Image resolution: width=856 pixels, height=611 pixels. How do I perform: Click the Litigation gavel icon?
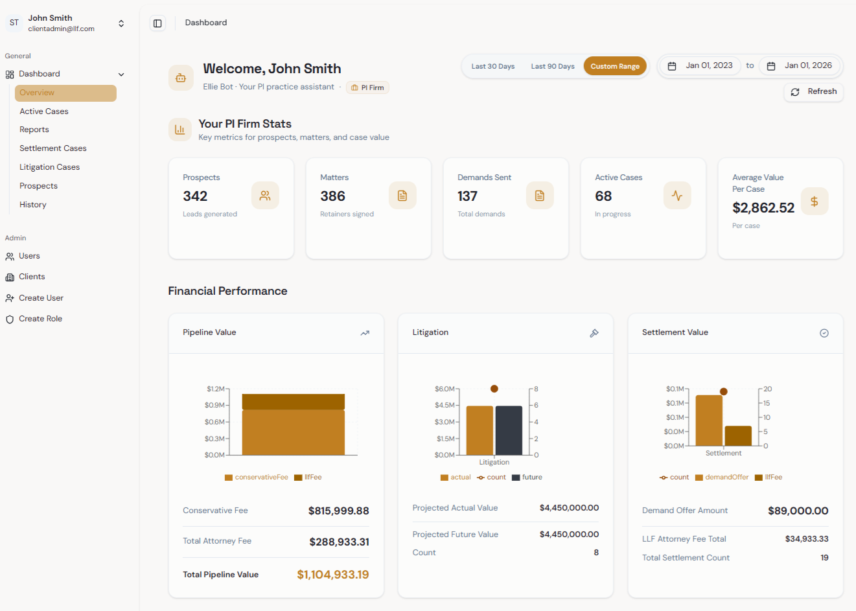tap(594, 333)
